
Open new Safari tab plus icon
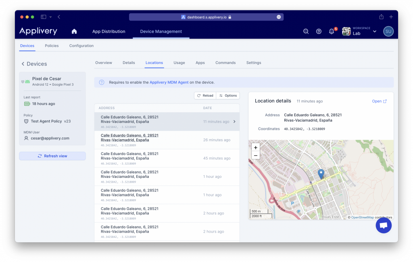pos(391,17)
